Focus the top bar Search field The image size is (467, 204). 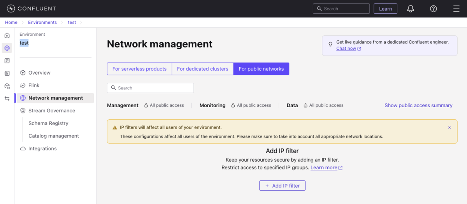(x=341, y=9)
